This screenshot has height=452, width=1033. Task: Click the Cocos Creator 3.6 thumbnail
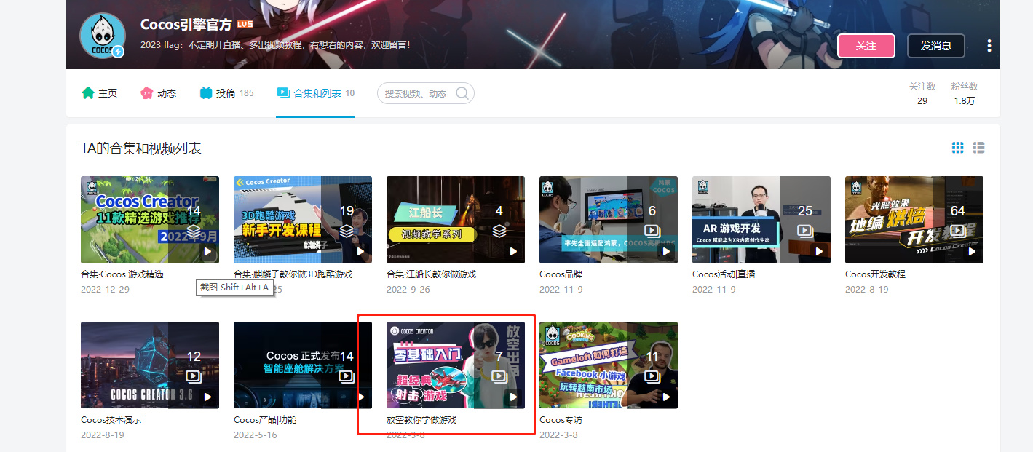[x=150, y=365]
